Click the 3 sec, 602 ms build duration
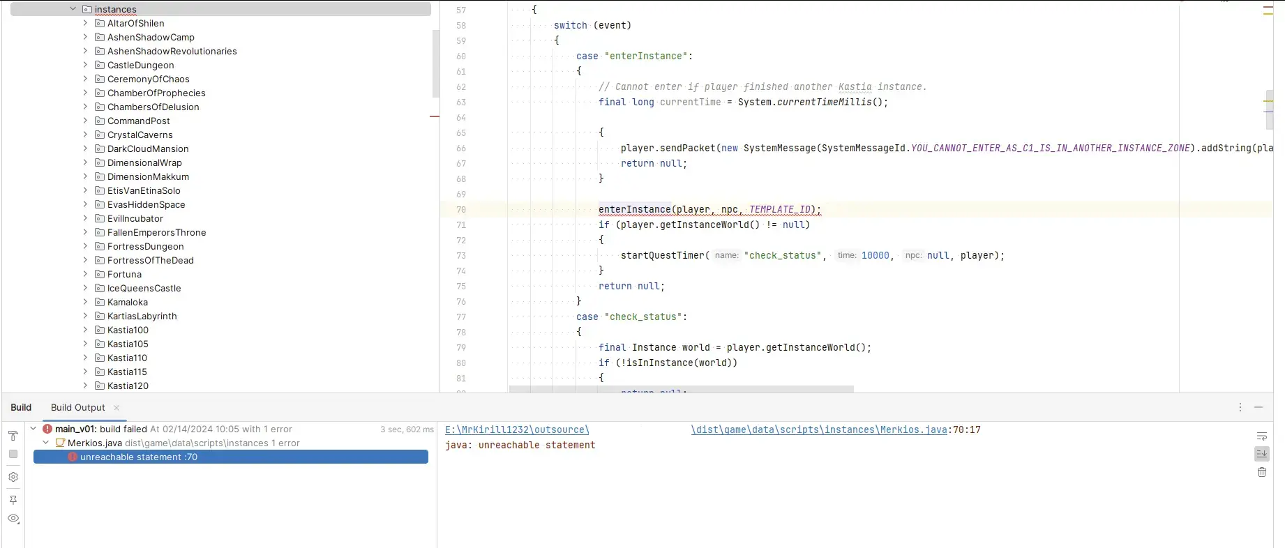1285x548 pixels. tap(407, 429)
